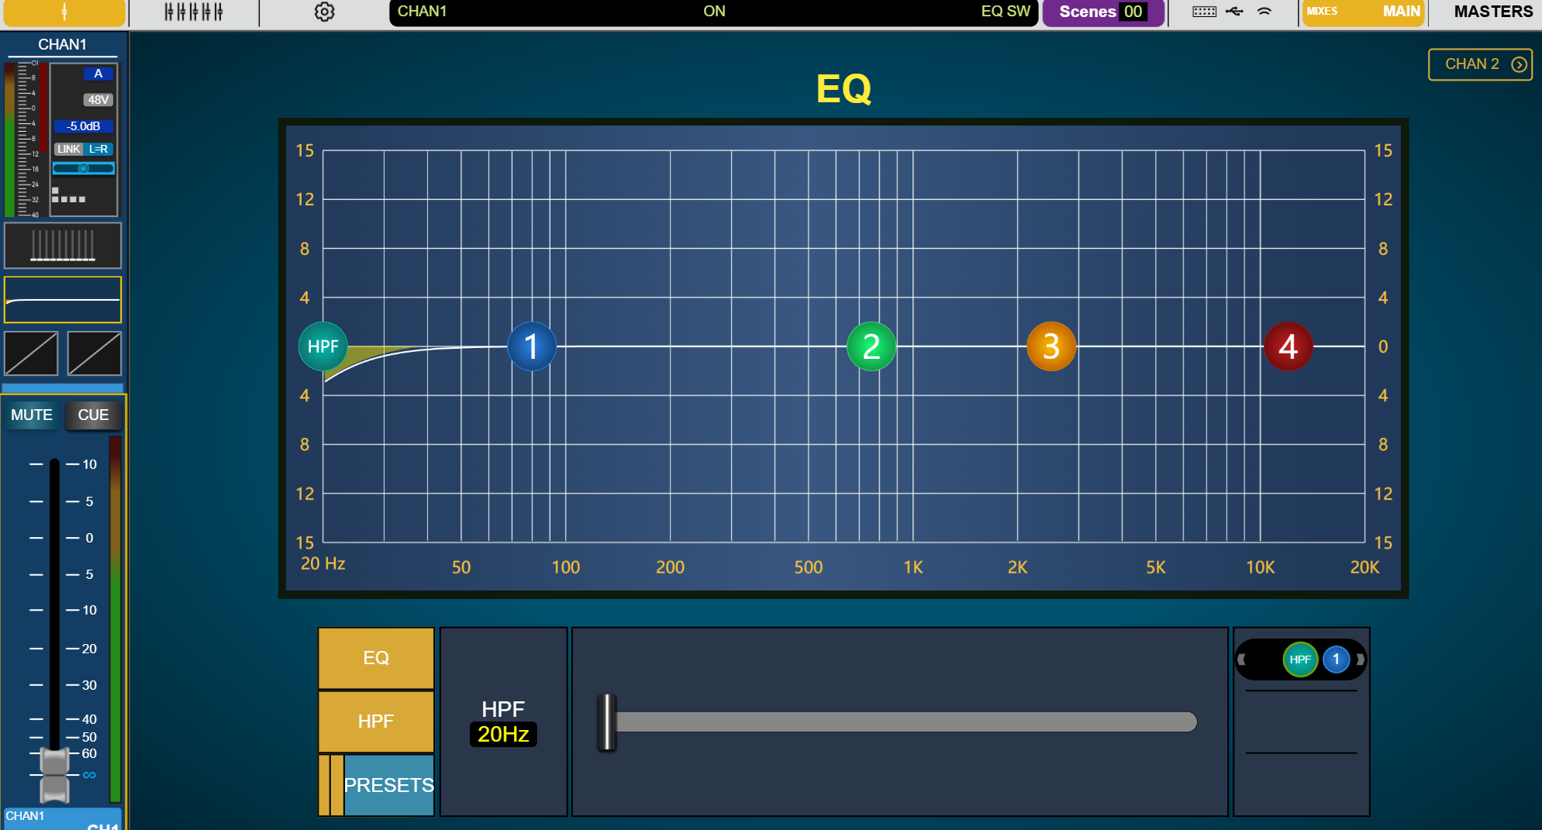Toggle input source A
This screenshot has height=830, width=1542.
coord(98,74)
